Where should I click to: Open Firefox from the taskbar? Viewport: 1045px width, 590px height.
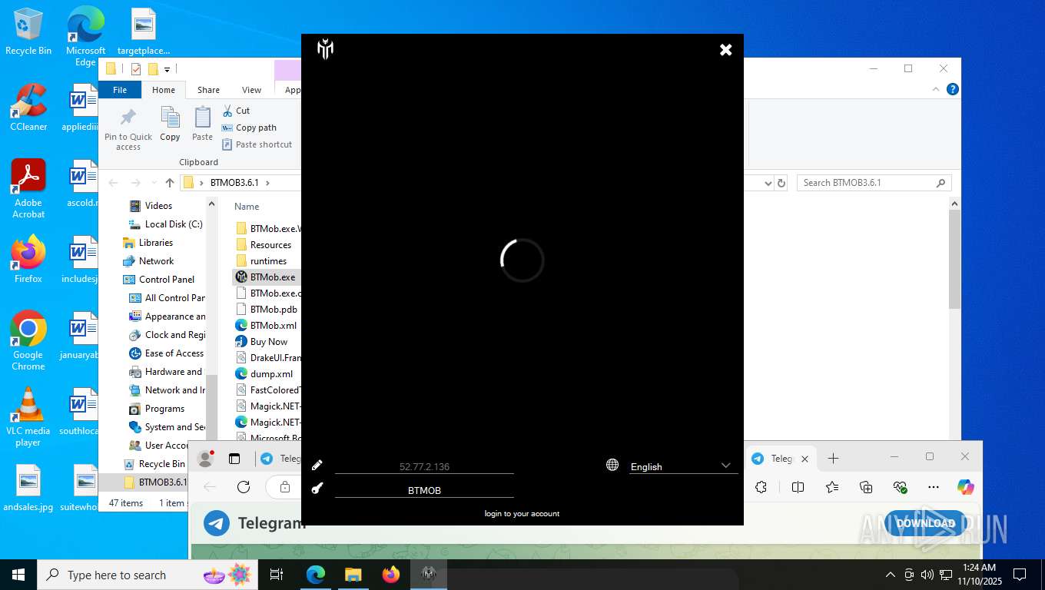(391, 575)
